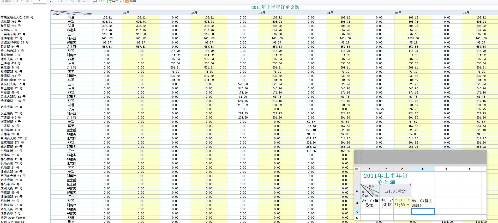Click the diagonal 雇员ID header cell in report
This screenshot has height=223, width=498.
pos(71,13)
